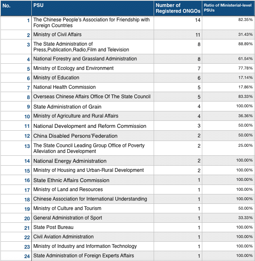
Task: Click the ONGO count '7' cell
Action: (x=178, y=68)
